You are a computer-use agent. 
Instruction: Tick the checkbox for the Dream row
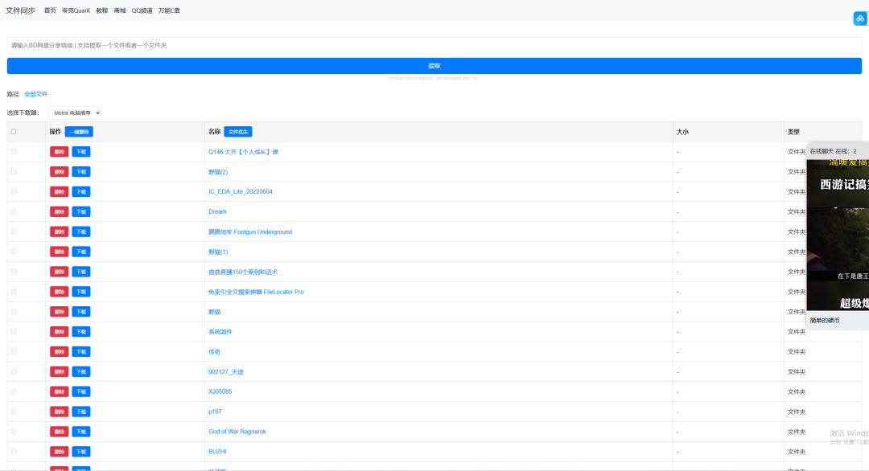click(13, 211)
